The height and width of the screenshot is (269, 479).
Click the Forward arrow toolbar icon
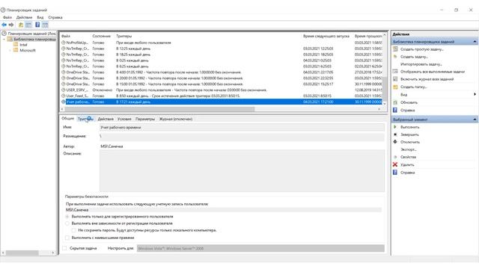(x=11, y=25)
